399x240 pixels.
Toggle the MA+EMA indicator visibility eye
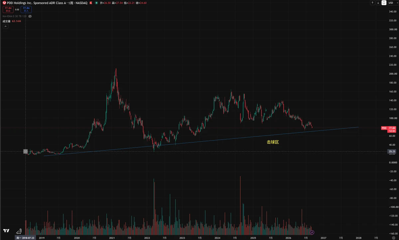tap(30, 16)
